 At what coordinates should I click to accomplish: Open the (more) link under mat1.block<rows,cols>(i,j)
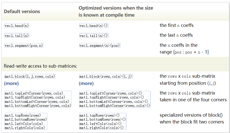(x=86, y=83)
